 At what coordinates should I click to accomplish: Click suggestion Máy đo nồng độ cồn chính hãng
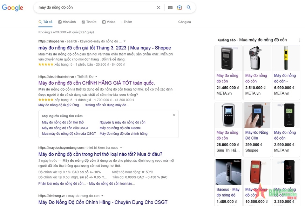coord(123,134)
